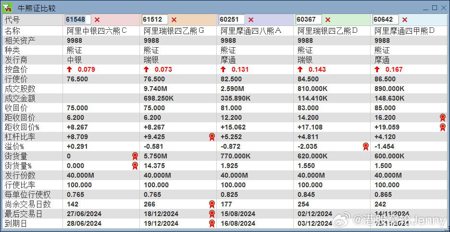
Task: Click volume value 9.740M
Action: [155, 89]
